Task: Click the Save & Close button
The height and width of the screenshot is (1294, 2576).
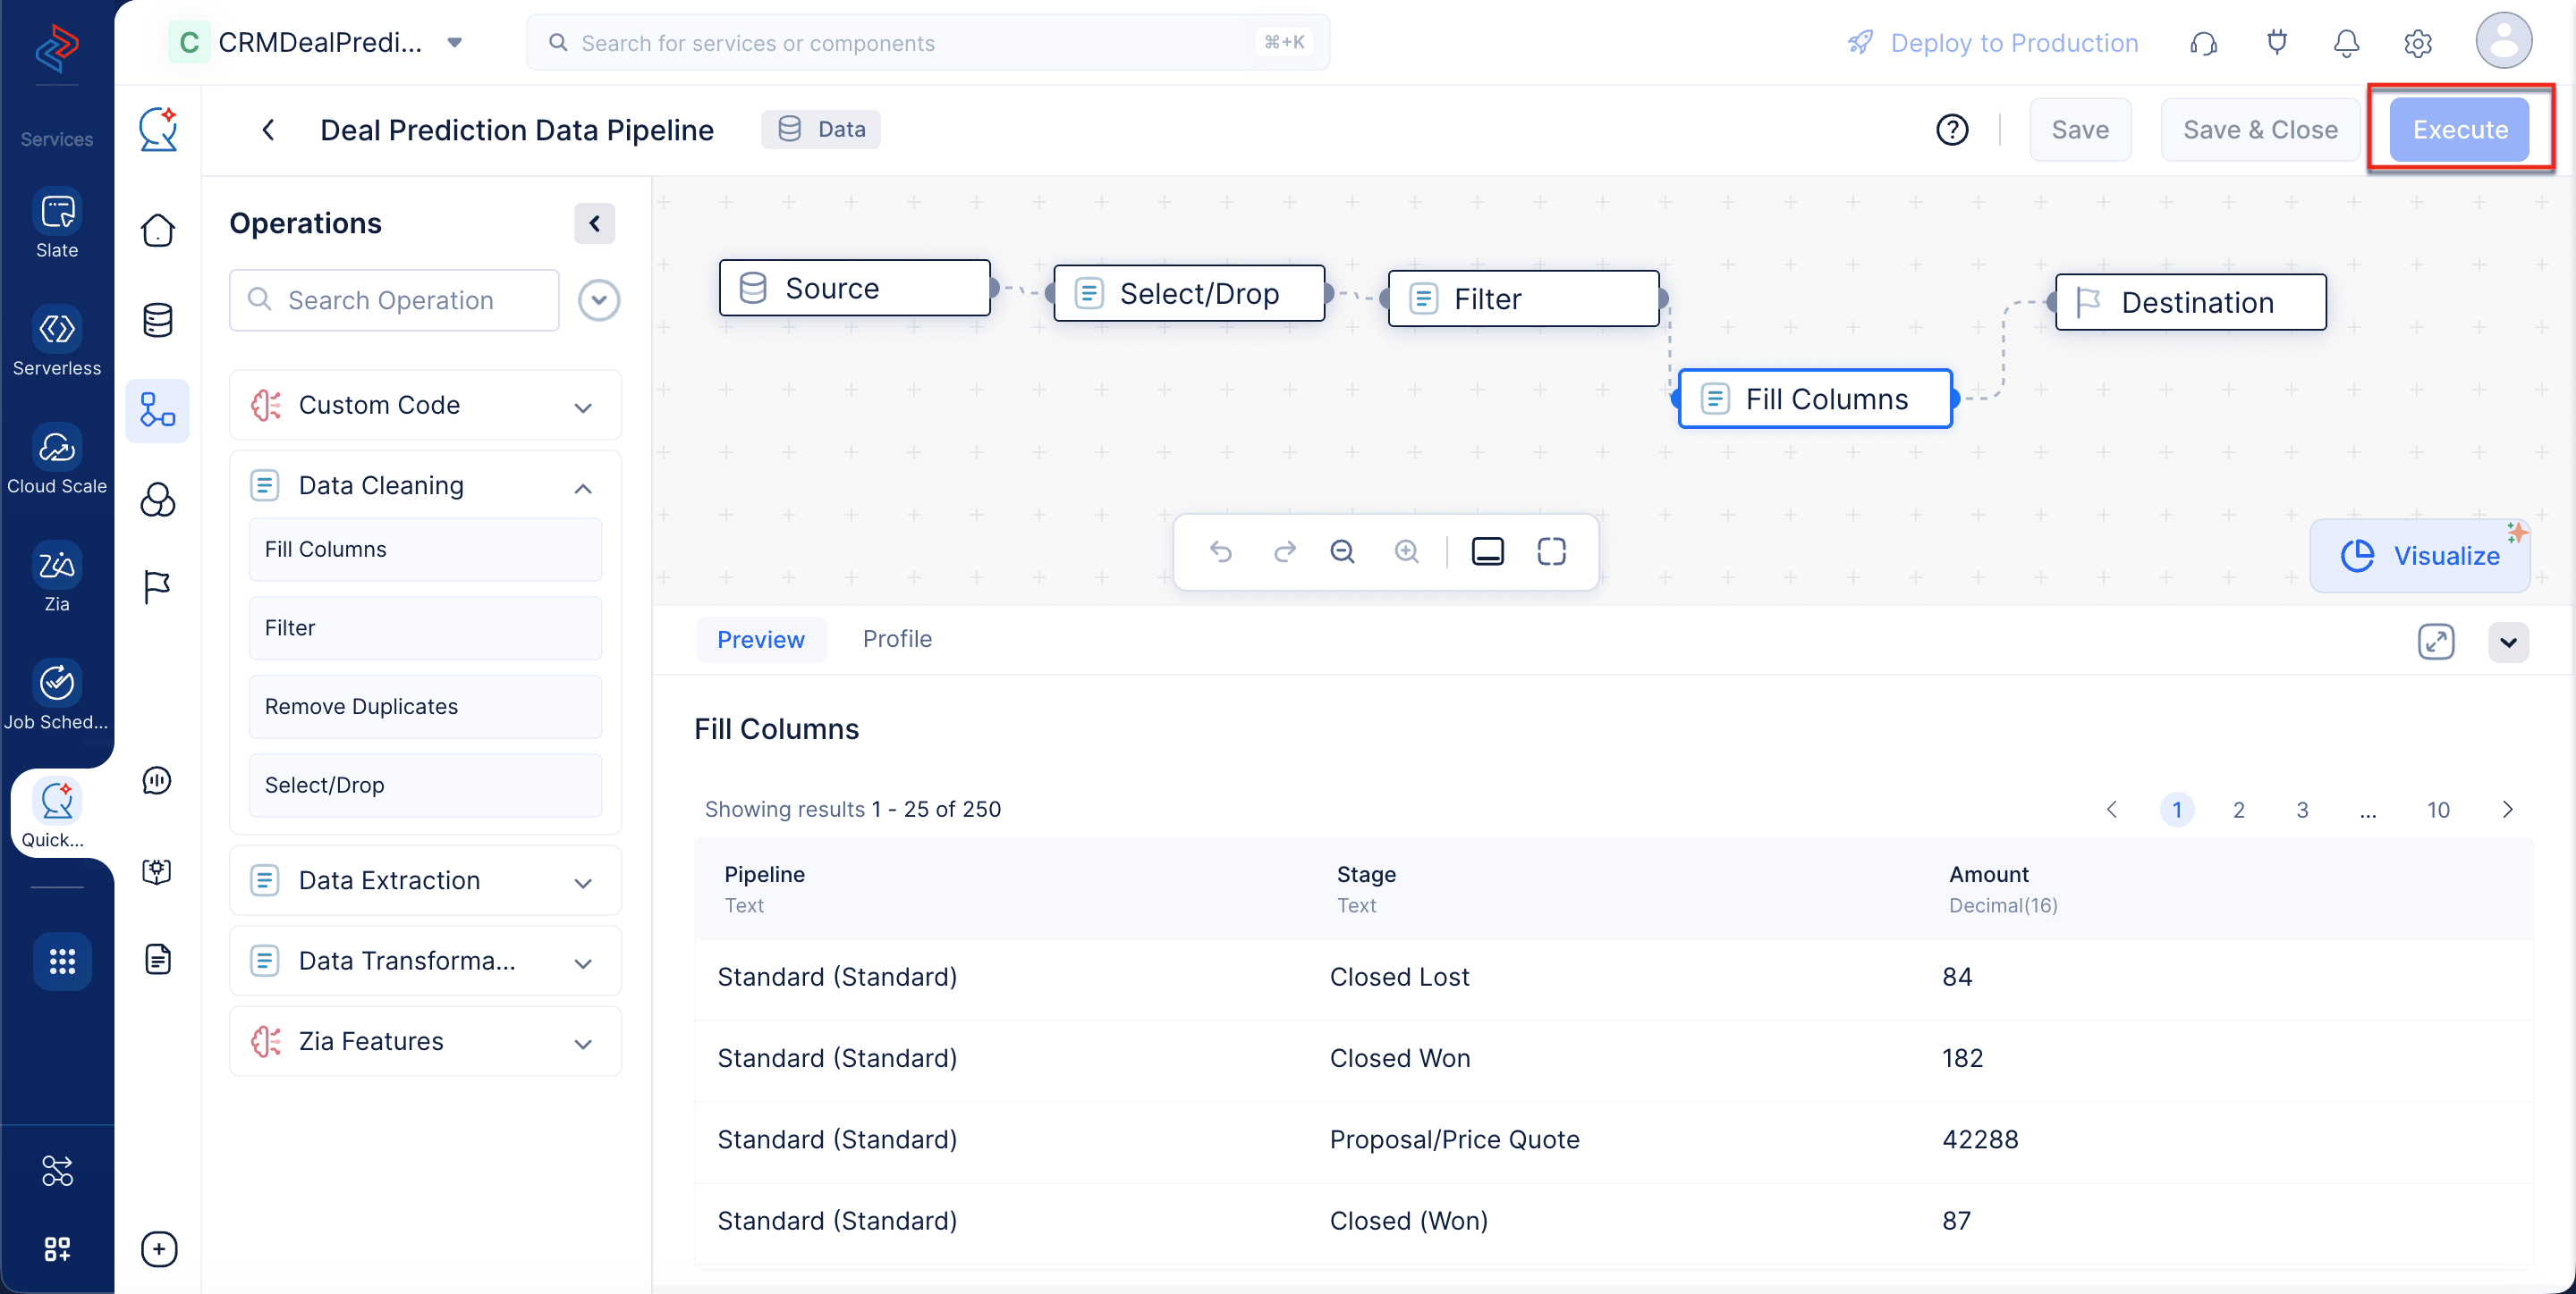Action: click(2259, 130)
